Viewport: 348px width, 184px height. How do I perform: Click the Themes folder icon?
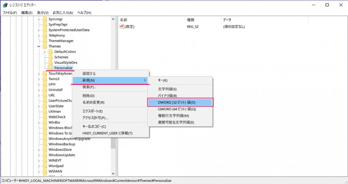point(45,46)
